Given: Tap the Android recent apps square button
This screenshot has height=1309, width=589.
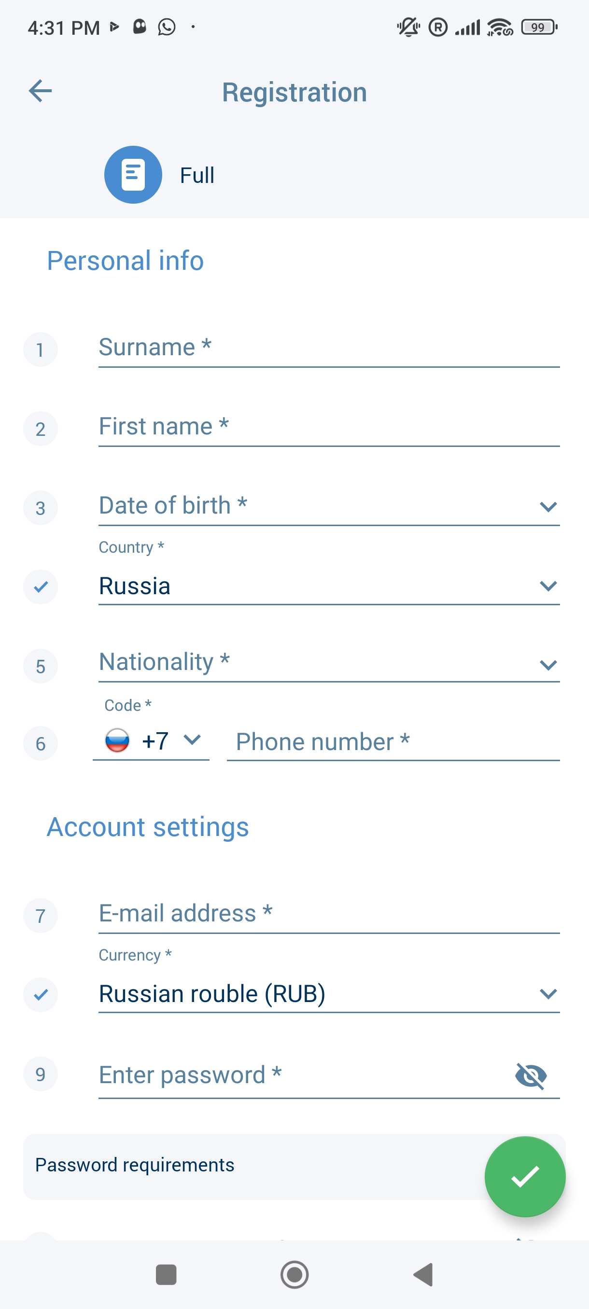Looking at the screenshot, I should click(x=166, y=1274).
